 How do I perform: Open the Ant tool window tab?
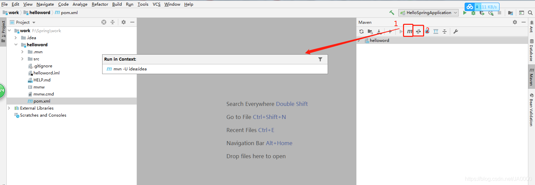531,26
